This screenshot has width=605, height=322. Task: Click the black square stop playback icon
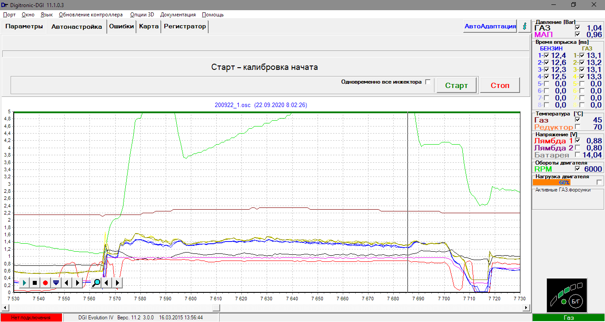point(35,283)
